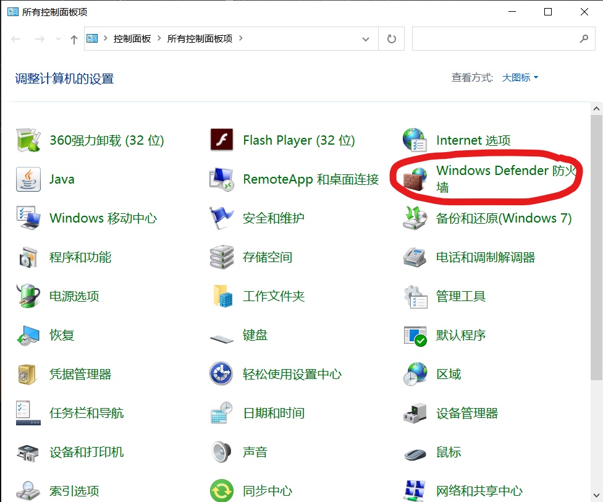Click the scrollbar down arrow
The image size is (603, 502).
click(x=596, y=495)
